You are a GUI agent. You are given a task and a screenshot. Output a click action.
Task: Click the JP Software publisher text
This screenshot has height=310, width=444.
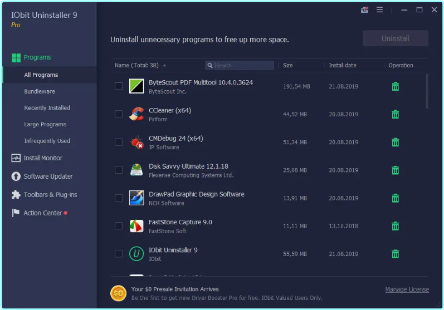(164, 147)
